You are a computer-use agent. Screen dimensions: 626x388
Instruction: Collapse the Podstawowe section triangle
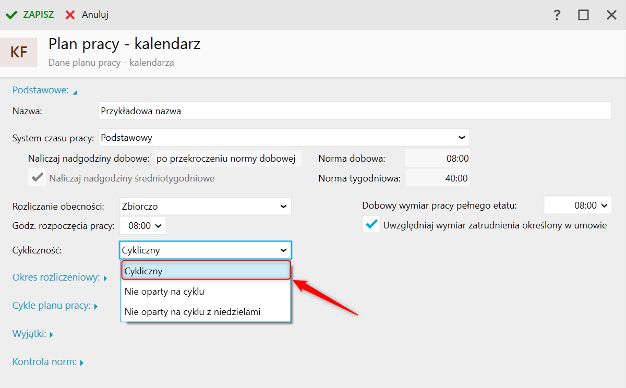pos(75,92)
